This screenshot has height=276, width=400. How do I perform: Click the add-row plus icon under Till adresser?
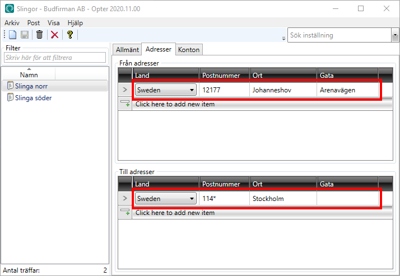pyautogui.click(x=125, y=212)
